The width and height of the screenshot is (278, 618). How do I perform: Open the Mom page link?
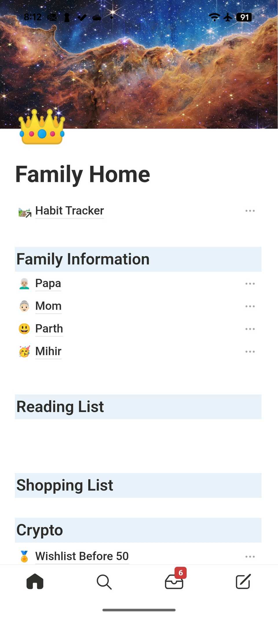point(48,306)
